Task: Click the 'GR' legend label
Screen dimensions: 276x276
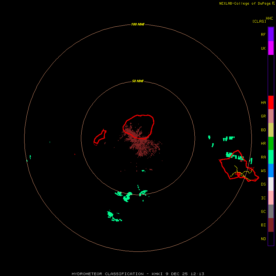Action: 263,116
